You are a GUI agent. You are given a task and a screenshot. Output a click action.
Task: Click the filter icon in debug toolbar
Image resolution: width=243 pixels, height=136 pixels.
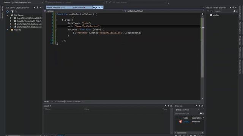click(x=107, y=2)
